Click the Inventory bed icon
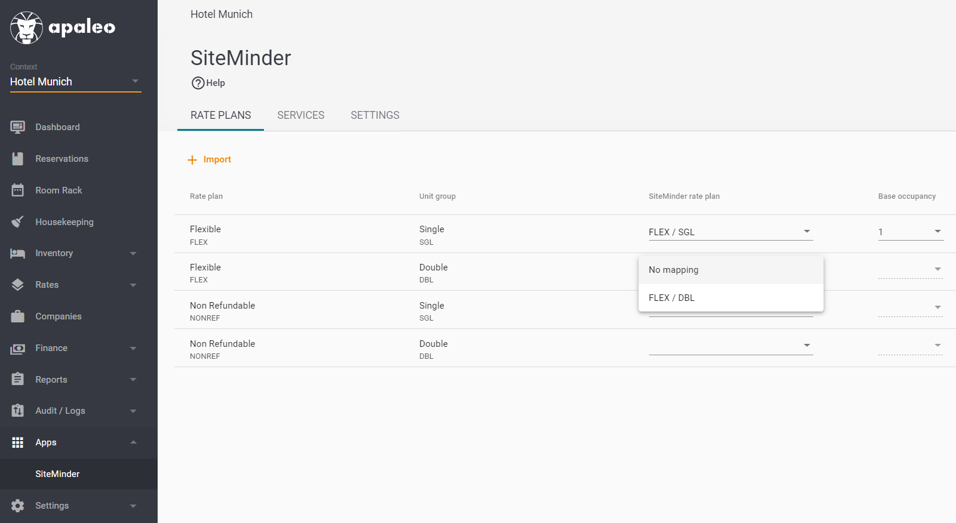Screen dimensions: 956x523 tap(18, 253)
